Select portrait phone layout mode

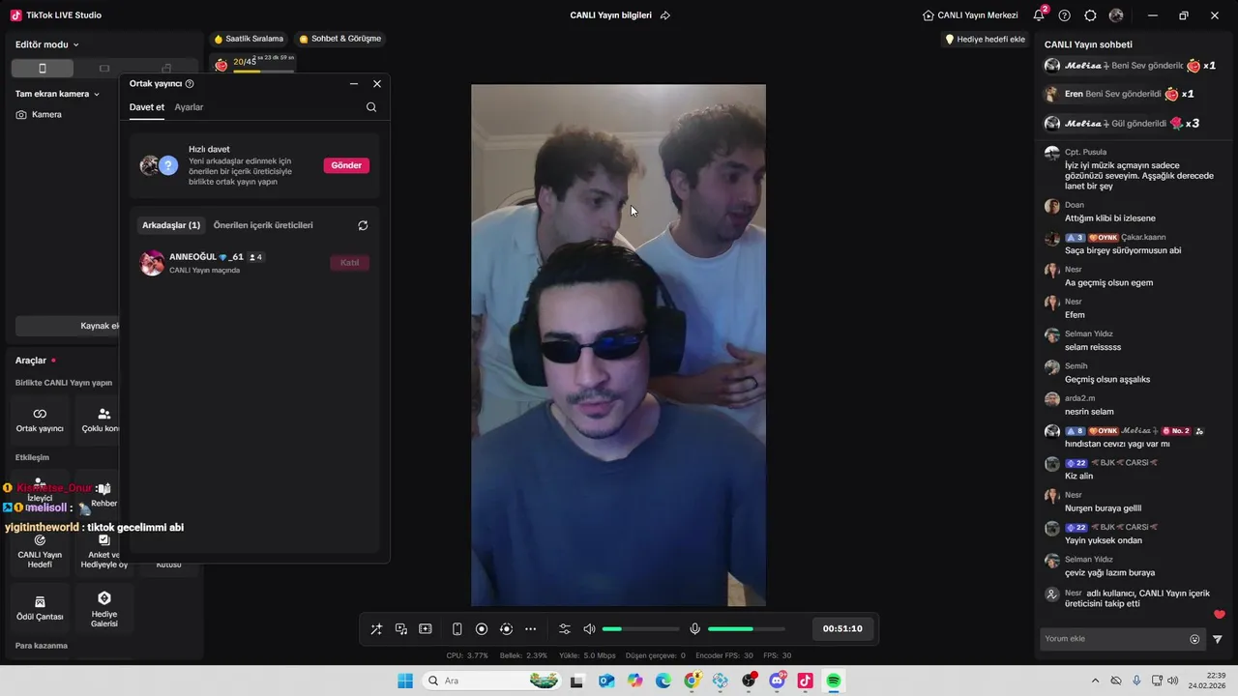[x=42, y=69]
